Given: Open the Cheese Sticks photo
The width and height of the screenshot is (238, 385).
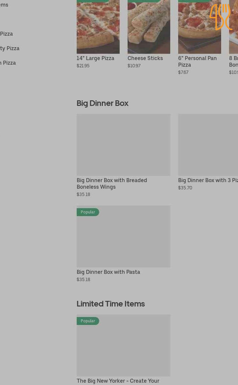Looking at the screenshot, I should tap(149, 27).
